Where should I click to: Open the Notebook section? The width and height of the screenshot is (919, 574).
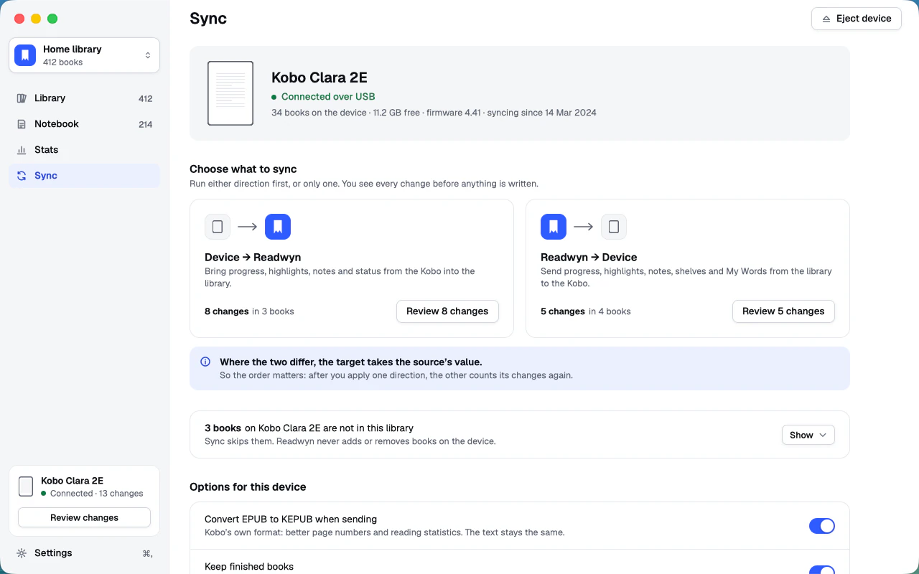click(x=84, y=124)
